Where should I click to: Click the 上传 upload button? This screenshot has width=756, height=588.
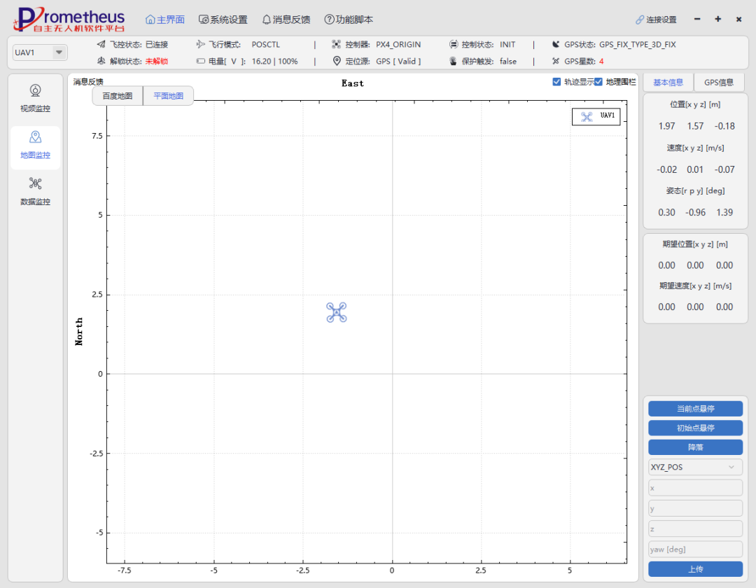click(695, 569)
